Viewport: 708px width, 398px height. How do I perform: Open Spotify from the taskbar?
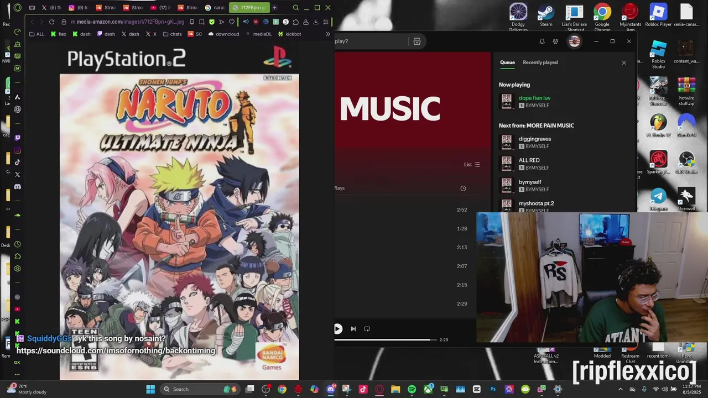pyautogui.click(x=412, y=389)
